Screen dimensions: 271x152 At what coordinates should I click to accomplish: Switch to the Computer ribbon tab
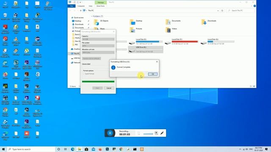81,6
